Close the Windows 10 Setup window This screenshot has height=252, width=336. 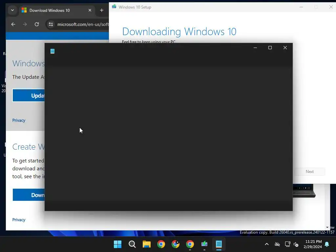coord(331,7)
